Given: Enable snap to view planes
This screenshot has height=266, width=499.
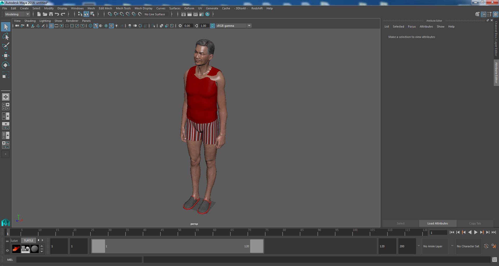Looking at the screenshot, I should pos(134,14).
